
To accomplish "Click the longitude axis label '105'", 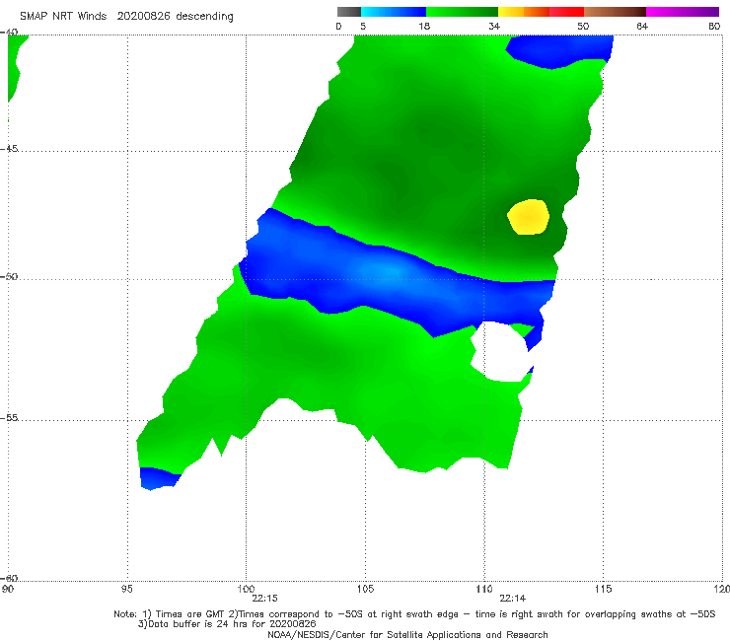I will (365, 590).
